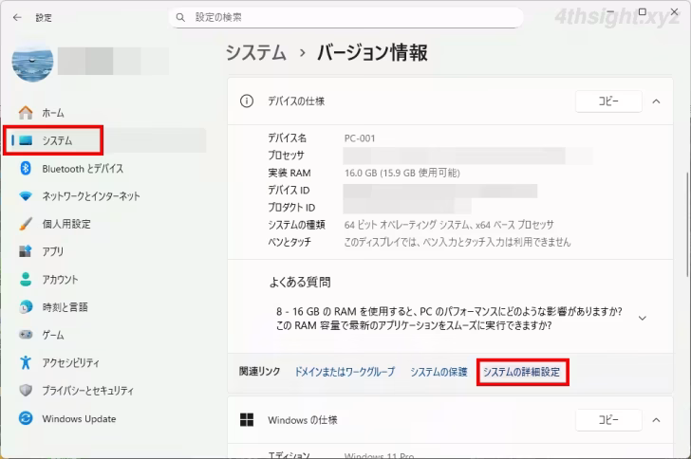Open Windows Update label in sidebar
Image resolution: width=691 pixels, height=459 pixels.
click(79, 418)
